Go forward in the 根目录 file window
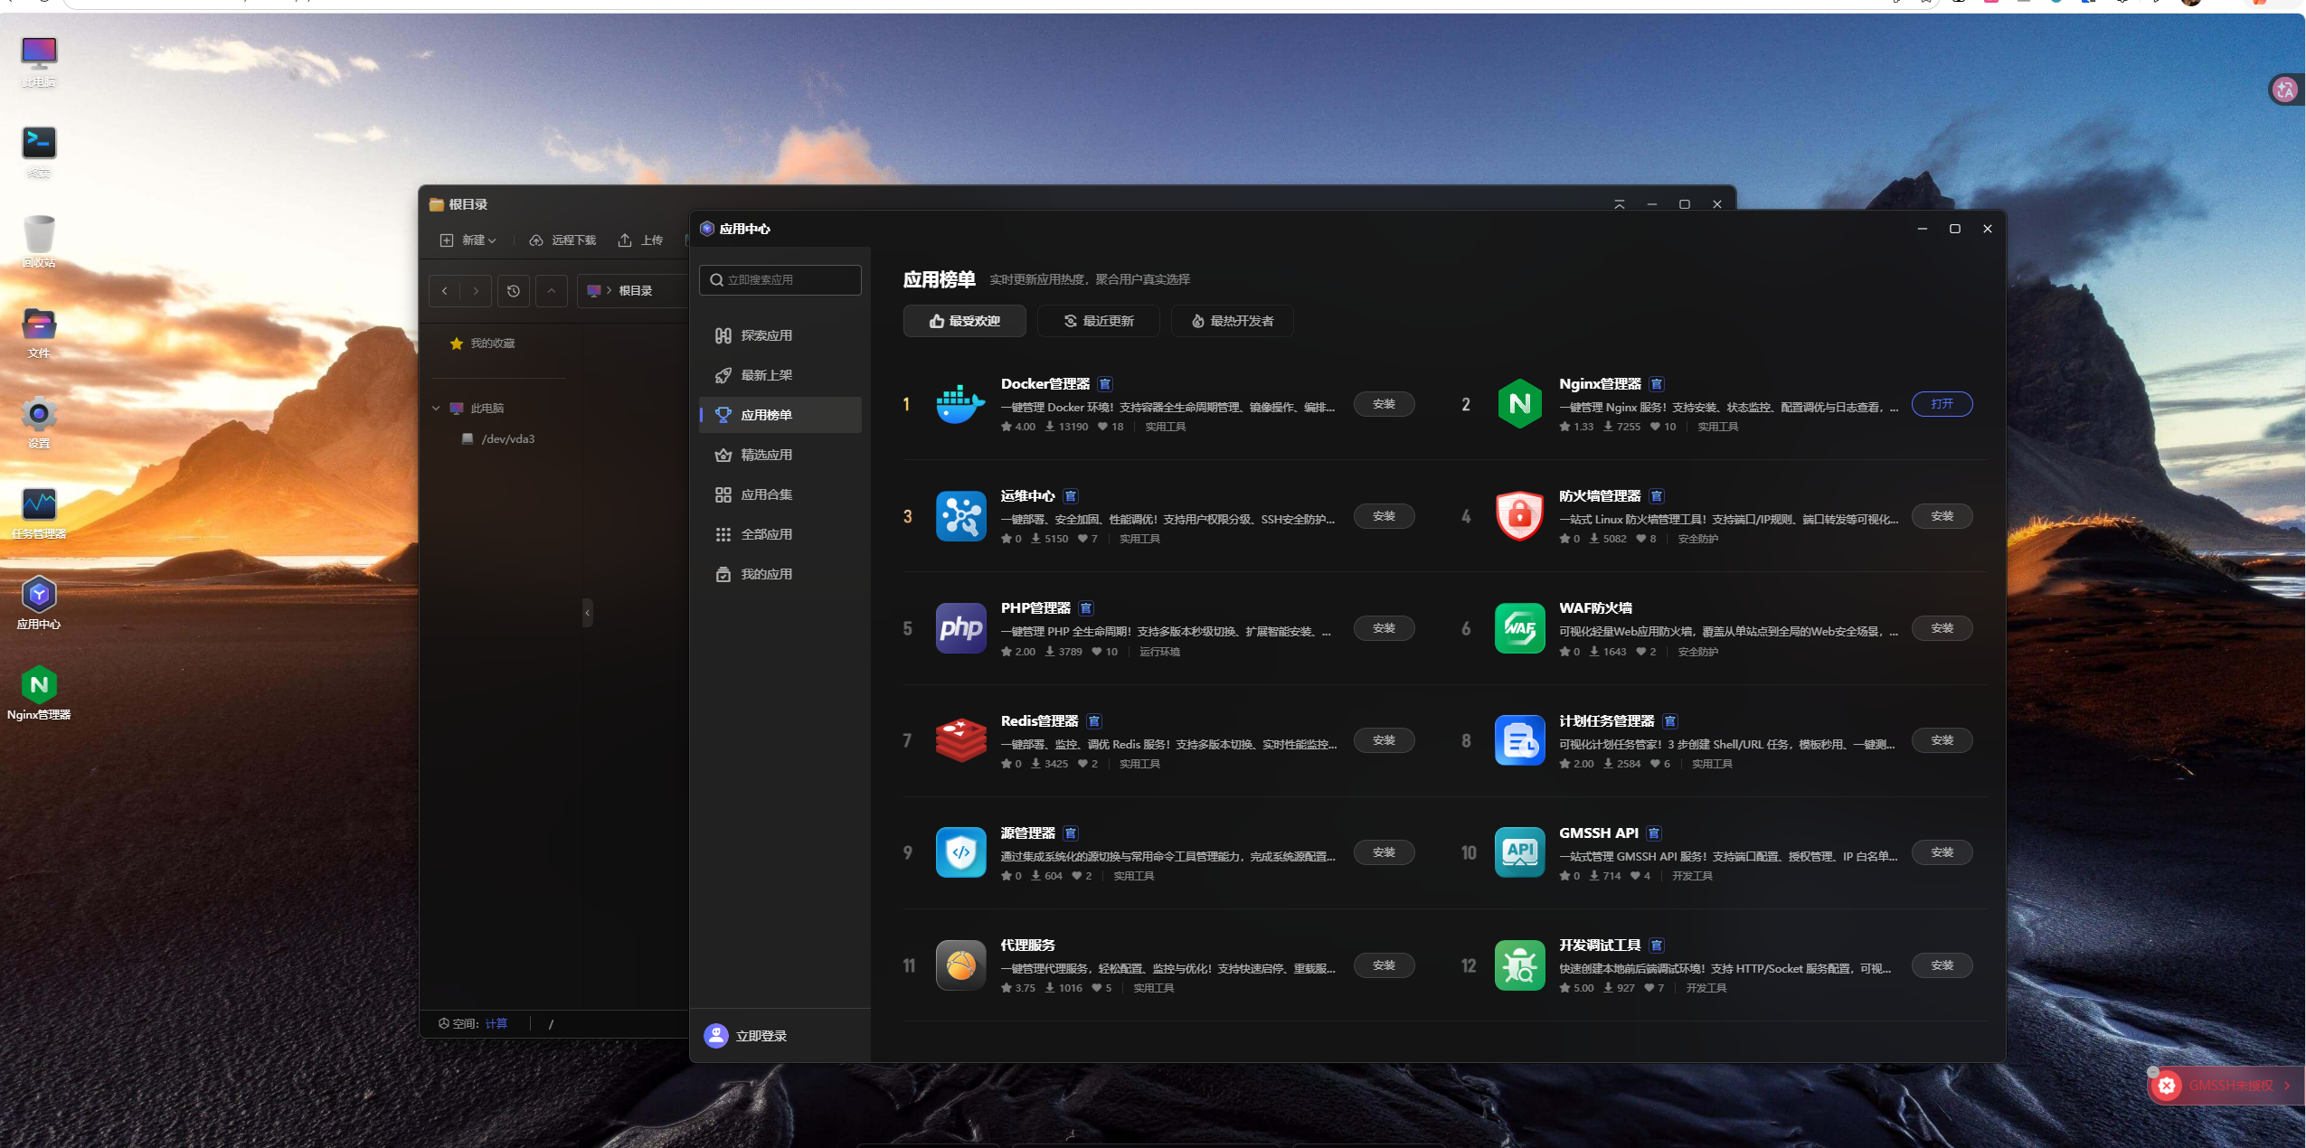 coord(476,291)
